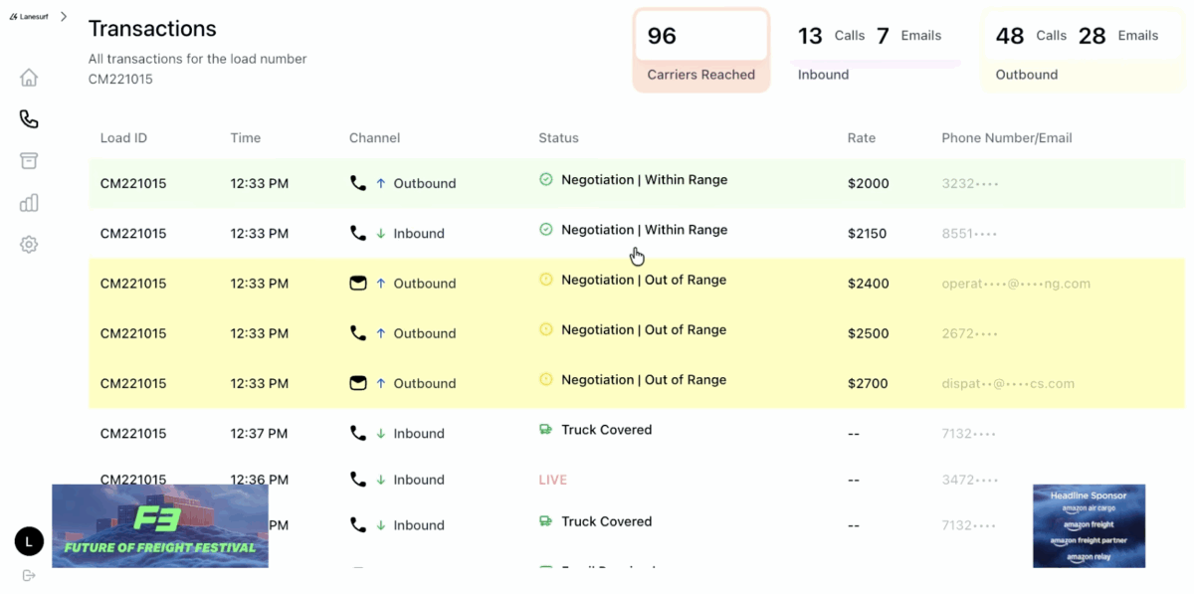Select the Carriers Reached card
This screenshot has height=594, width=1194.
pos(701,51)
